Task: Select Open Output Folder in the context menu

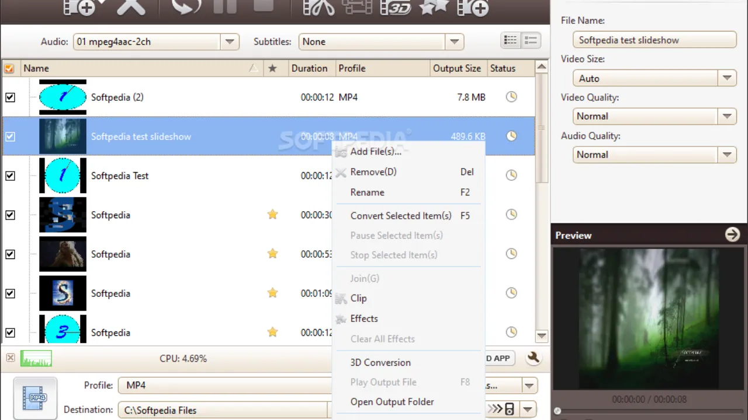Action: click(x=392, y=401)
